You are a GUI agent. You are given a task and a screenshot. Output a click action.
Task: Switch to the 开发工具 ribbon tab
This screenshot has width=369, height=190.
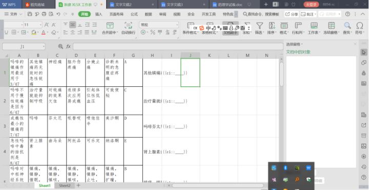tap(209, 14)
